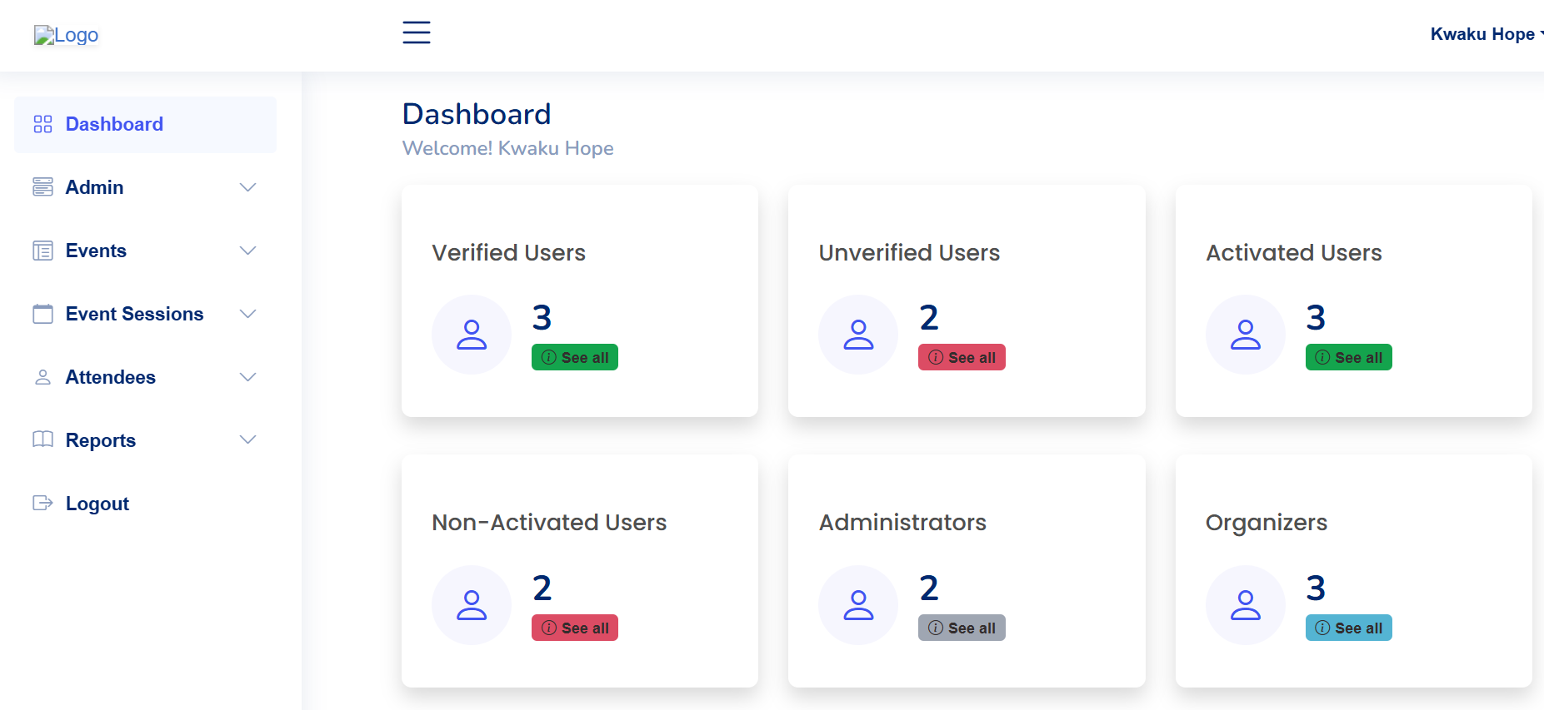Click the Administrators person icon
Image resolution: width=1544 pixels, height=710 pixels.
pos(858,605)
